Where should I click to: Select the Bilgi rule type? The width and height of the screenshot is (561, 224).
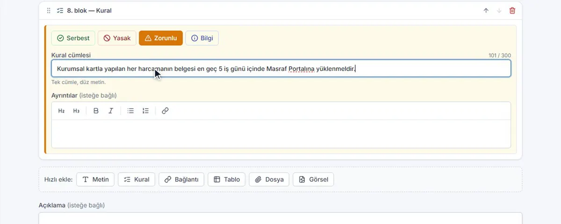202,38
